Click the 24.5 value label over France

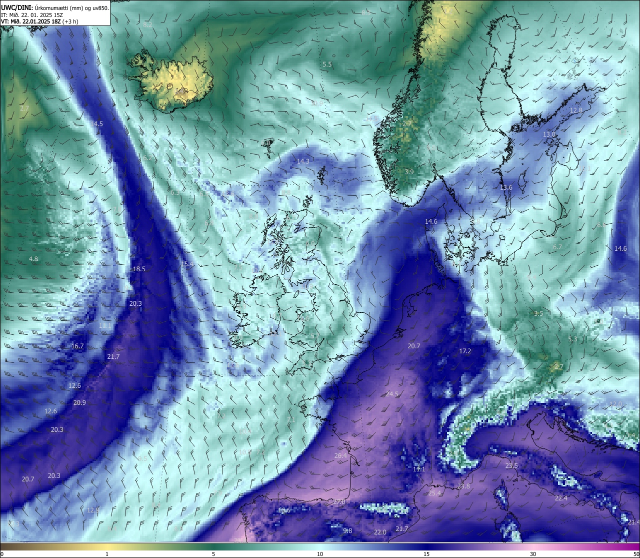coord(392,394)
